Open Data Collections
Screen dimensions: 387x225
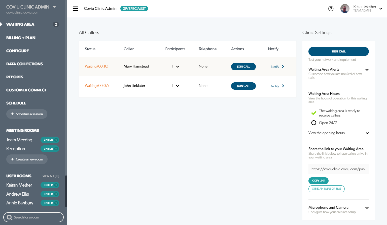24,64
